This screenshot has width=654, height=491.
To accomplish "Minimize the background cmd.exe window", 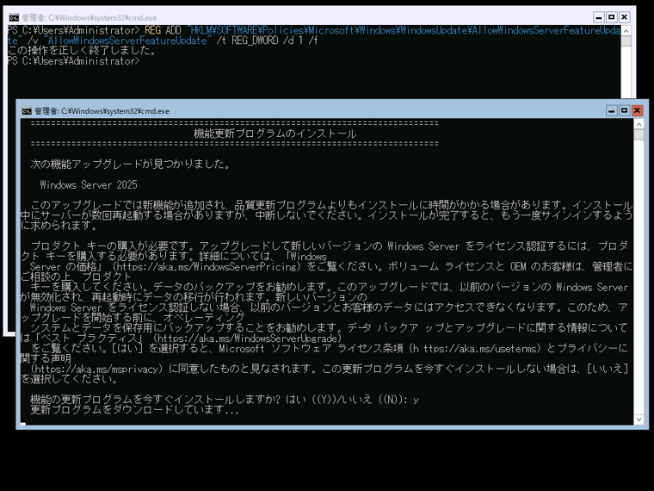I will click(x=599, y=17).
